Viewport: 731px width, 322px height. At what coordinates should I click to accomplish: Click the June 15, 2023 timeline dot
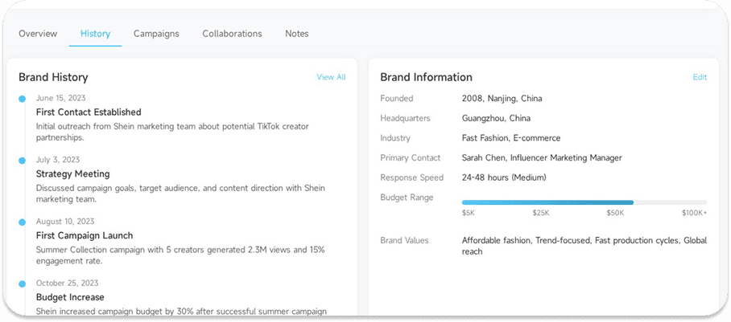22,99
